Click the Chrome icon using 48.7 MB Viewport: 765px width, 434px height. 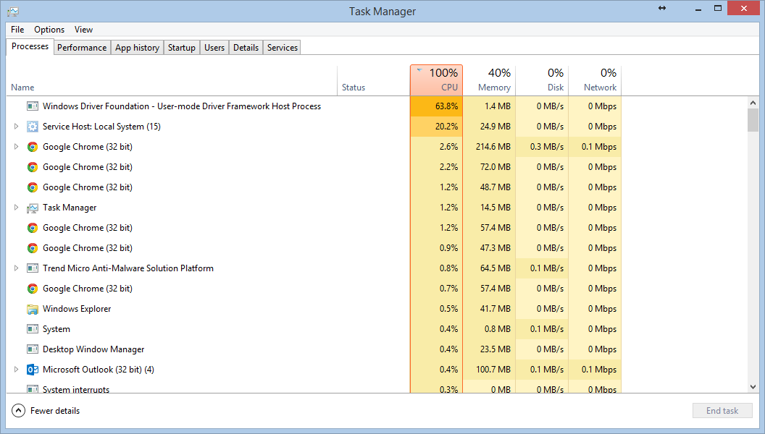33,187
